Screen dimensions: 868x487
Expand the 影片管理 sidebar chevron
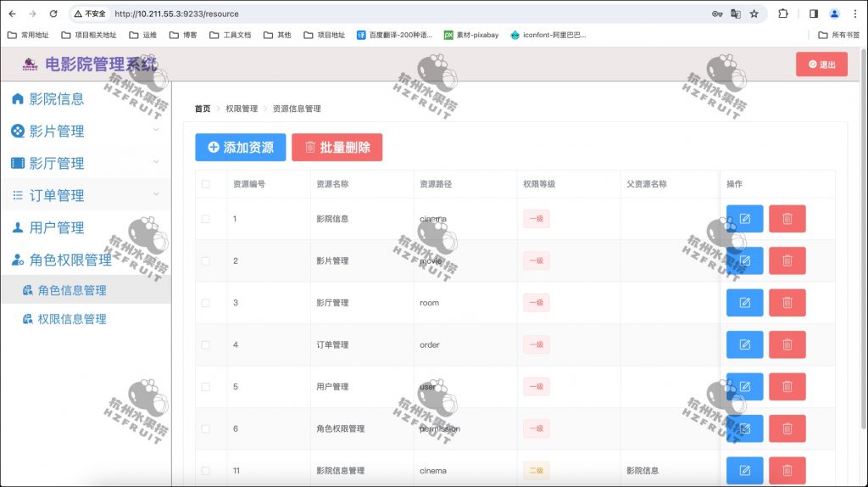pos(156,130)
